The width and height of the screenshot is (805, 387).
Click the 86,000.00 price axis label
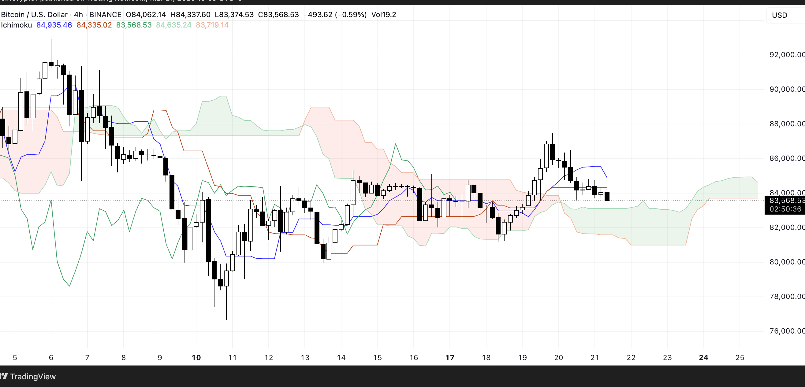pos(787,158)
